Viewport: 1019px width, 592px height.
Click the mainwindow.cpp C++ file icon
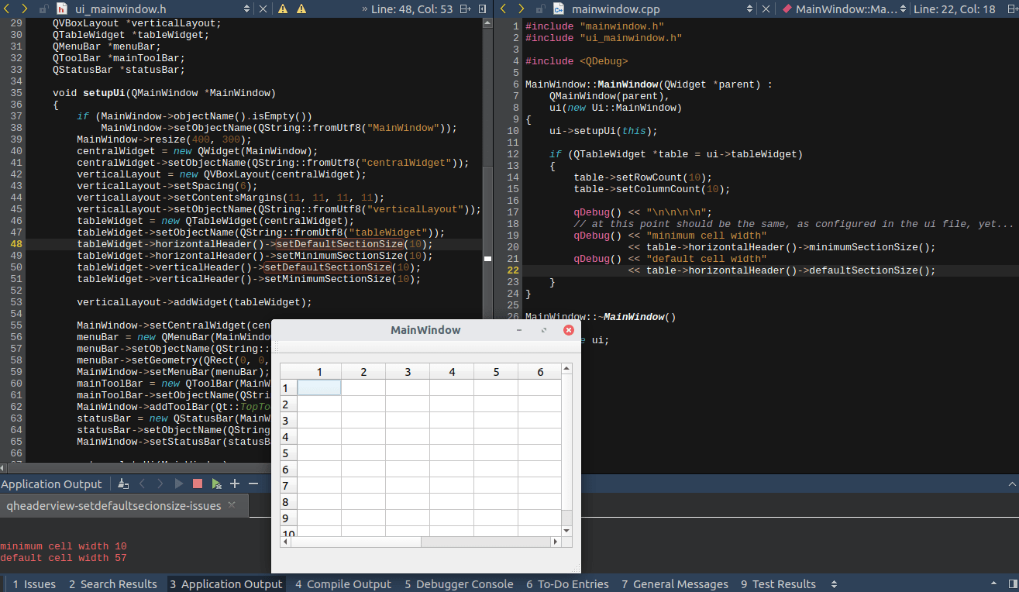pyautogui.click(x=559, y=9)
